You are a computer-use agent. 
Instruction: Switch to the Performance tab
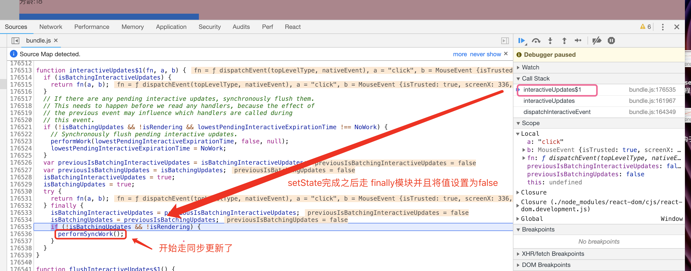point(92,27)
